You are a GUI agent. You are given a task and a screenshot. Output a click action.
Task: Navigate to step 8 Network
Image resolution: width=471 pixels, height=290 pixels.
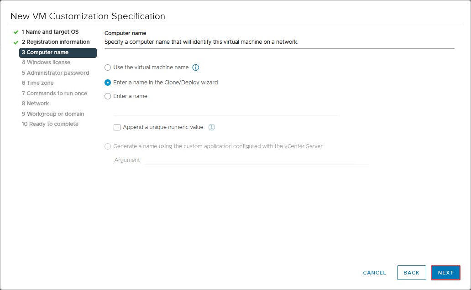pos(35,104)
